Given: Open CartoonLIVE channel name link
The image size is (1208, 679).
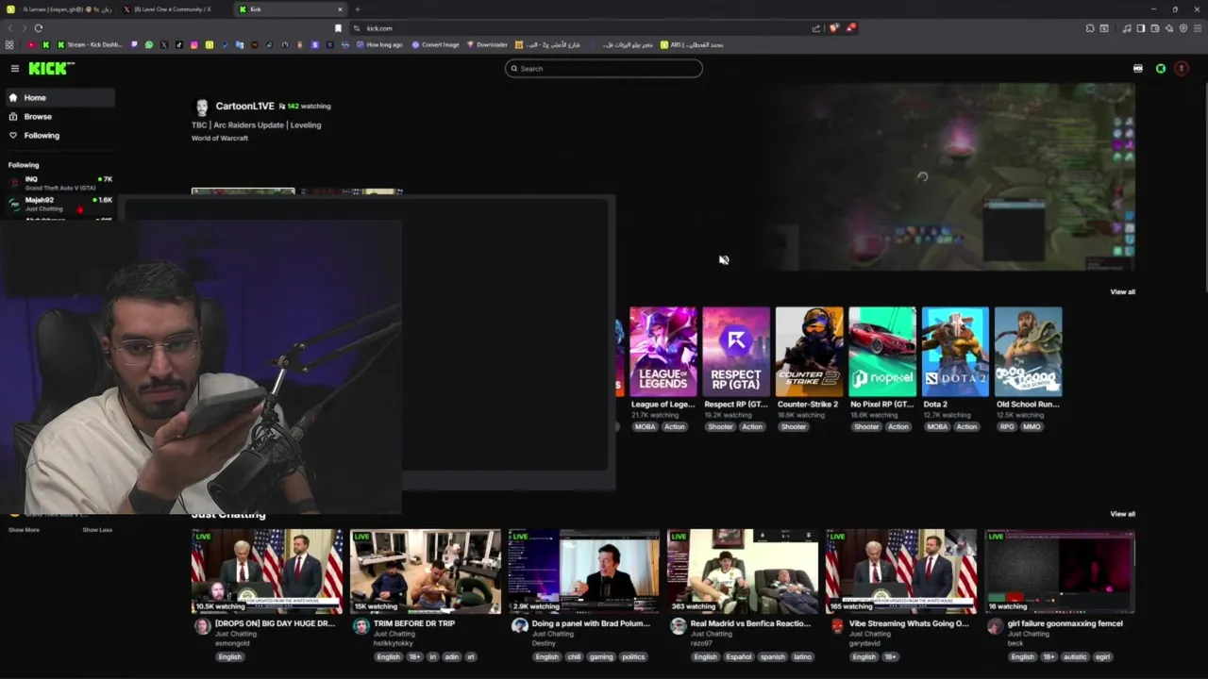Looking at the screenshot, I should tap(244, 107).
